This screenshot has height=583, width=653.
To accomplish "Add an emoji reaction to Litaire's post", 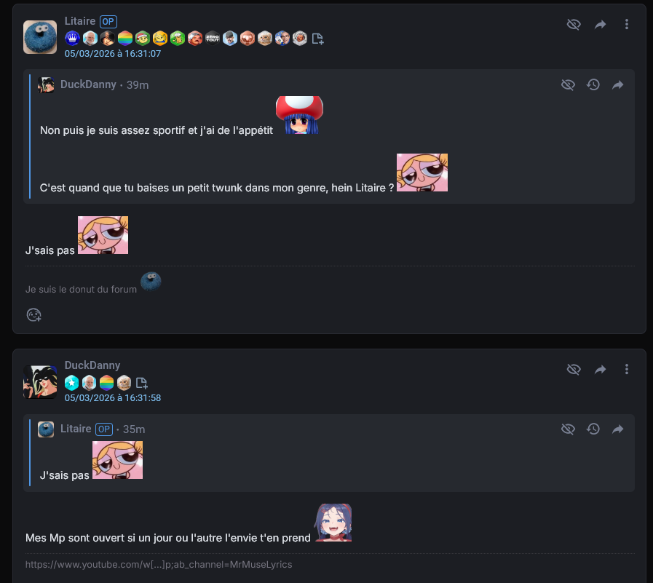I will click(x=33, y=315).
